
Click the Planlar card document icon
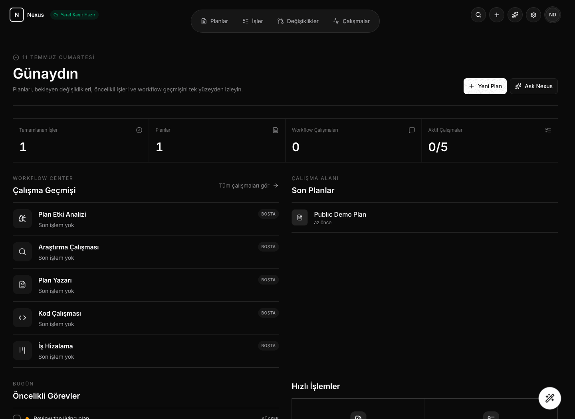pos(276,130)
